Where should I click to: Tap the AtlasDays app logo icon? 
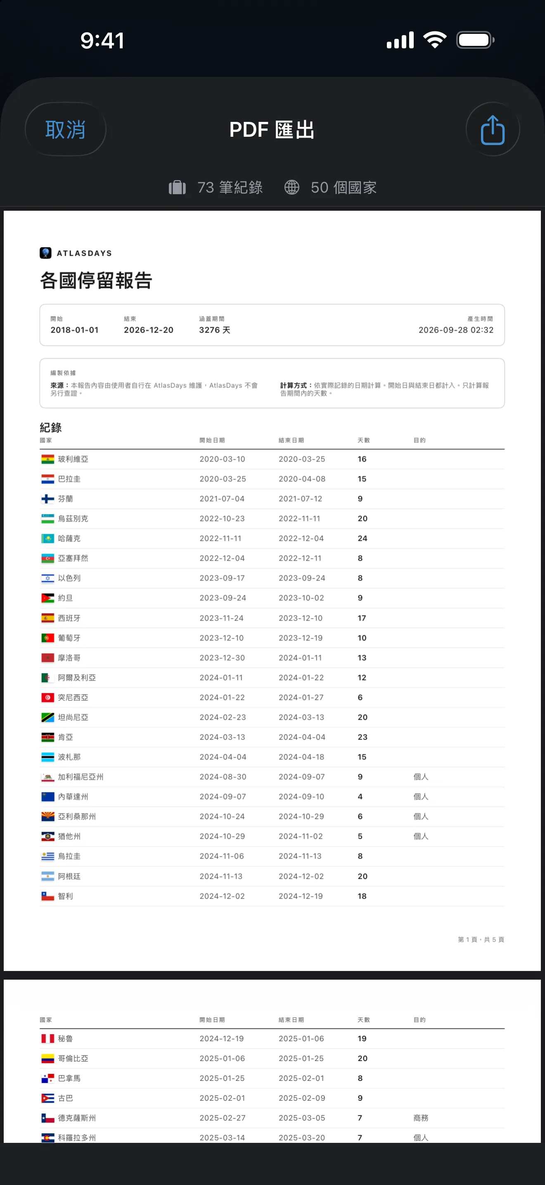click(45, 252)
